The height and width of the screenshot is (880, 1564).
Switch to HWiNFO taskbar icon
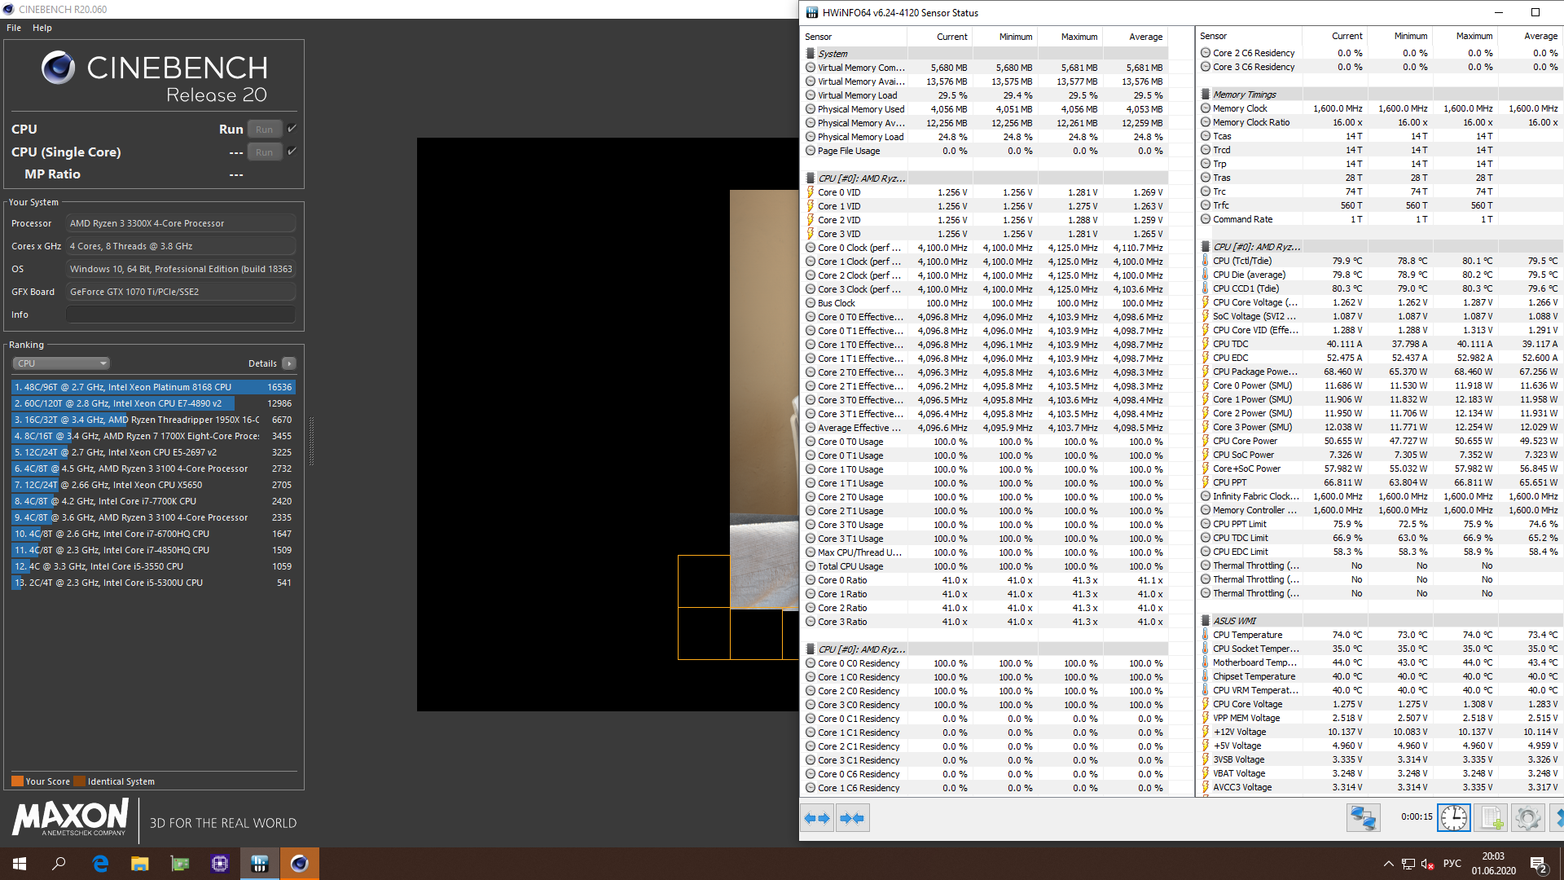(260, 864)
